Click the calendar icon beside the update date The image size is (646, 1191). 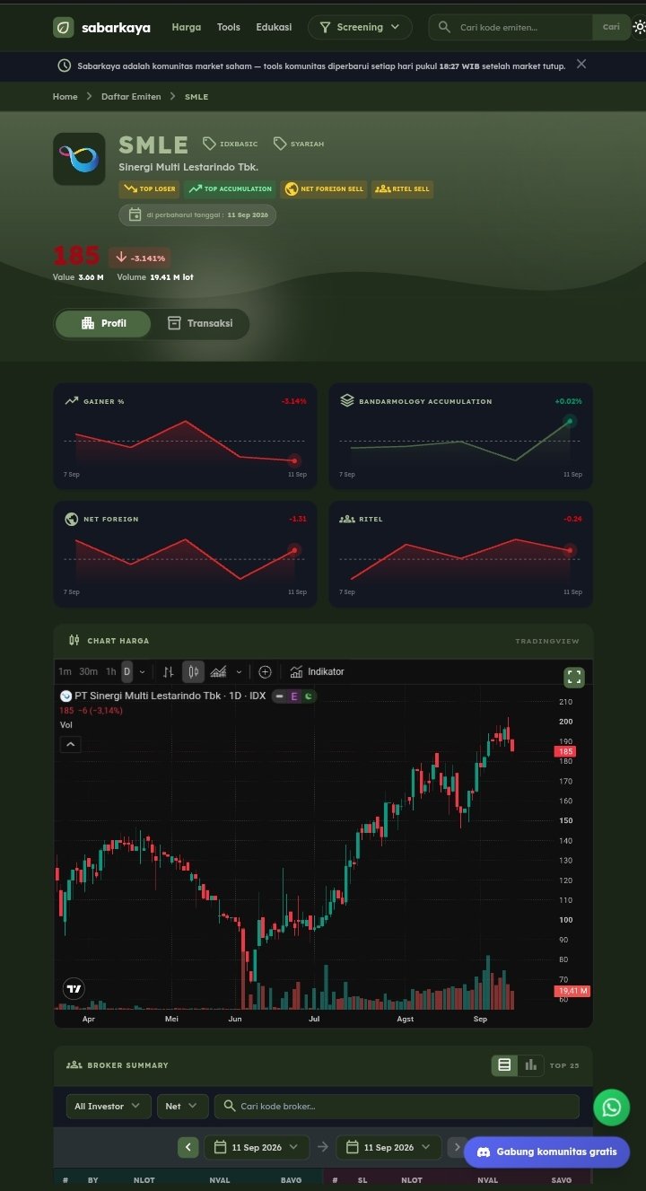tap(135, 215)
